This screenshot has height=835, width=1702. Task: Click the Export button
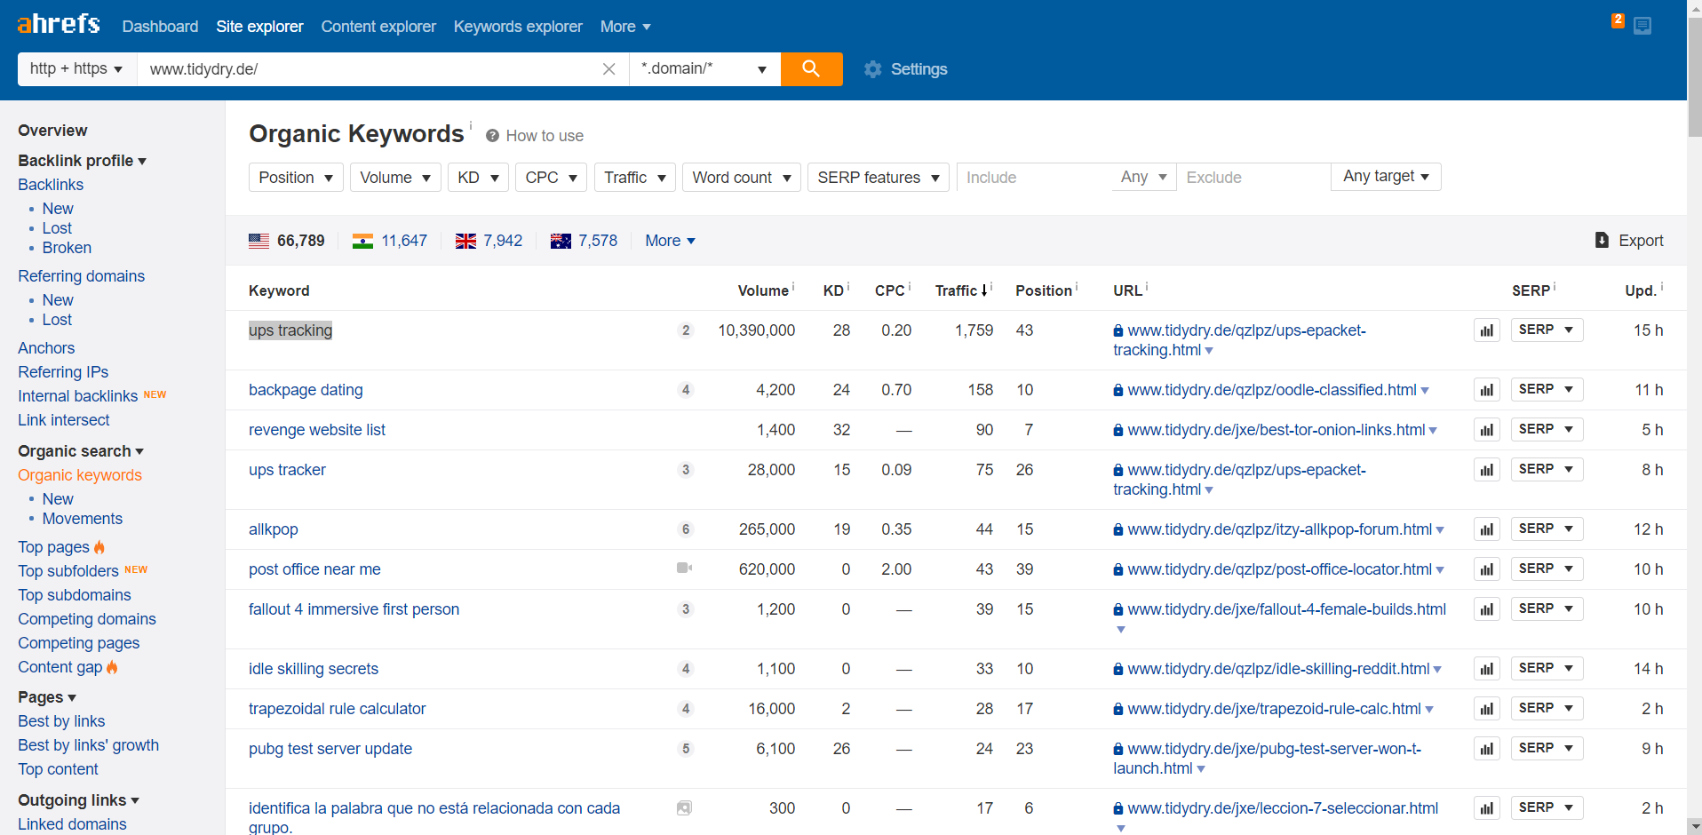pyautogui.click(x=1629, y=241)
